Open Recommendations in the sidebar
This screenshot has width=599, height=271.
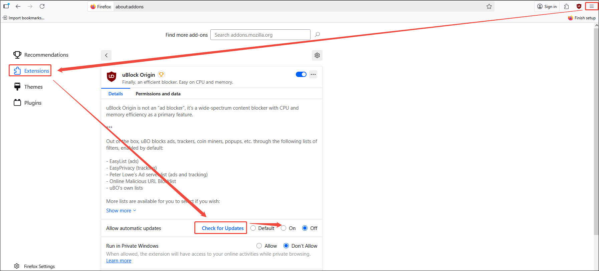41,55
